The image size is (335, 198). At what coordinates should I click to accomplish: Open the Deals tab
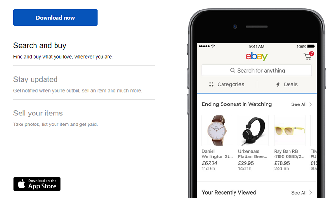point(286,84)
